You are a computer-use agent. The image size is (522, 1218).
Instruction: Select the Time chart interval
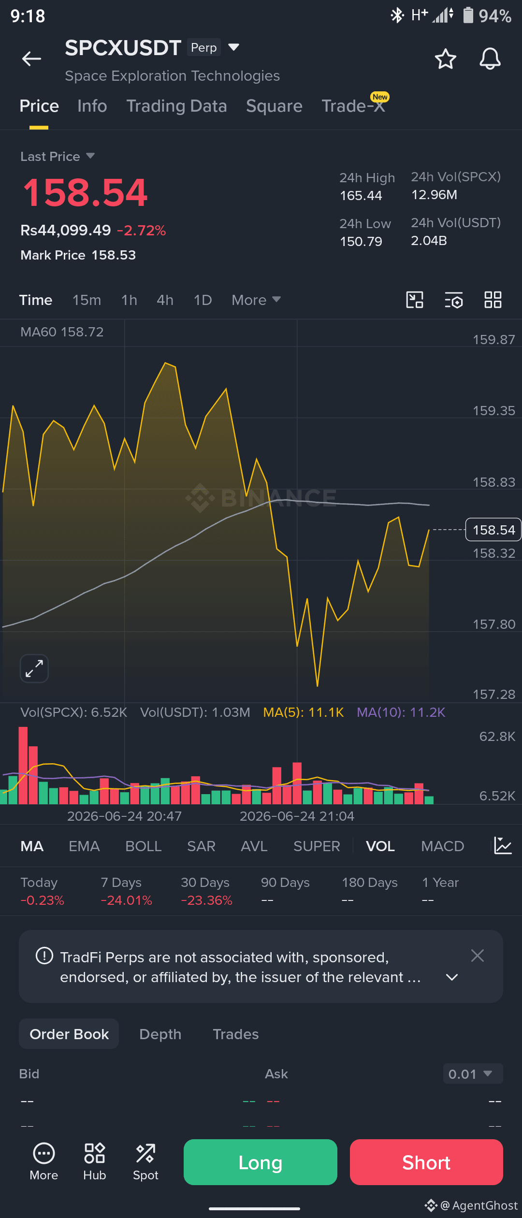coord(36,300)
